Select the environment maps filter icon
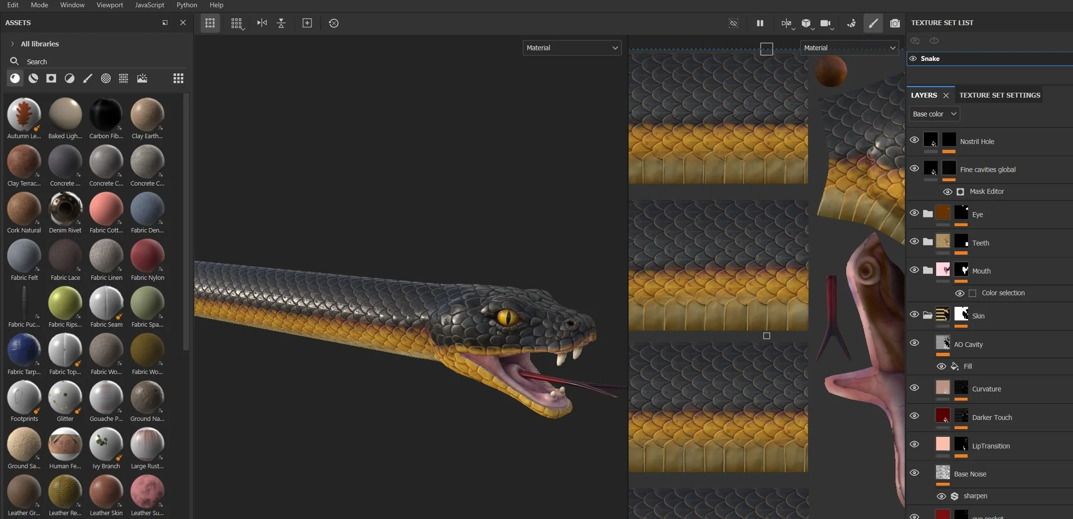Image resolution: width=1073 pixels, height=519 pixels. click(142, 78)
